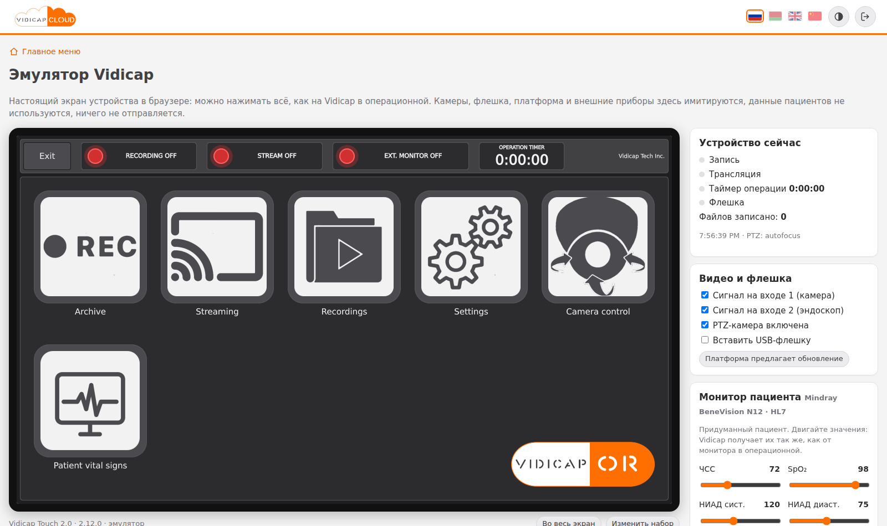
Task: Adjust the SpO₂ slider
Action: click(x=829, y=485)
